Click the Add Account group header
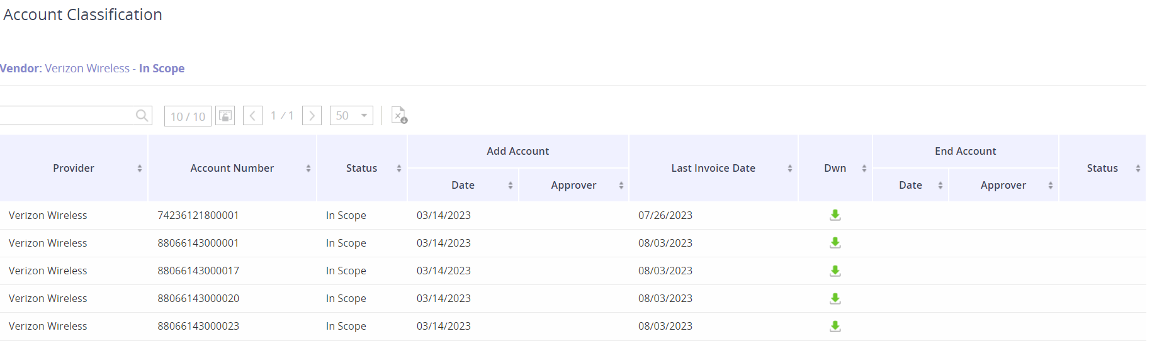The image size is (1152, 358). point(518,152)
